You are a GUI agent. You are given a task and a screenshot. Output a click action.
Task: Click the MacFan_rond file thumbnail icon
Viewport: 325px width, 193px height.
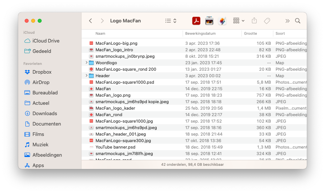(91, 115)
